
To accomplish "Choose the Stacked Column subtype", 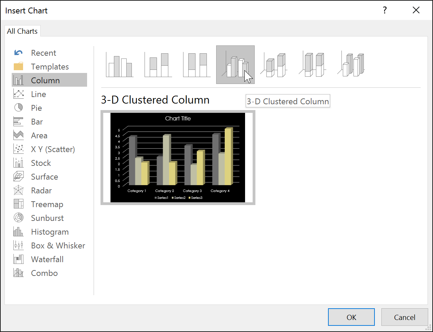I will 158,64.
